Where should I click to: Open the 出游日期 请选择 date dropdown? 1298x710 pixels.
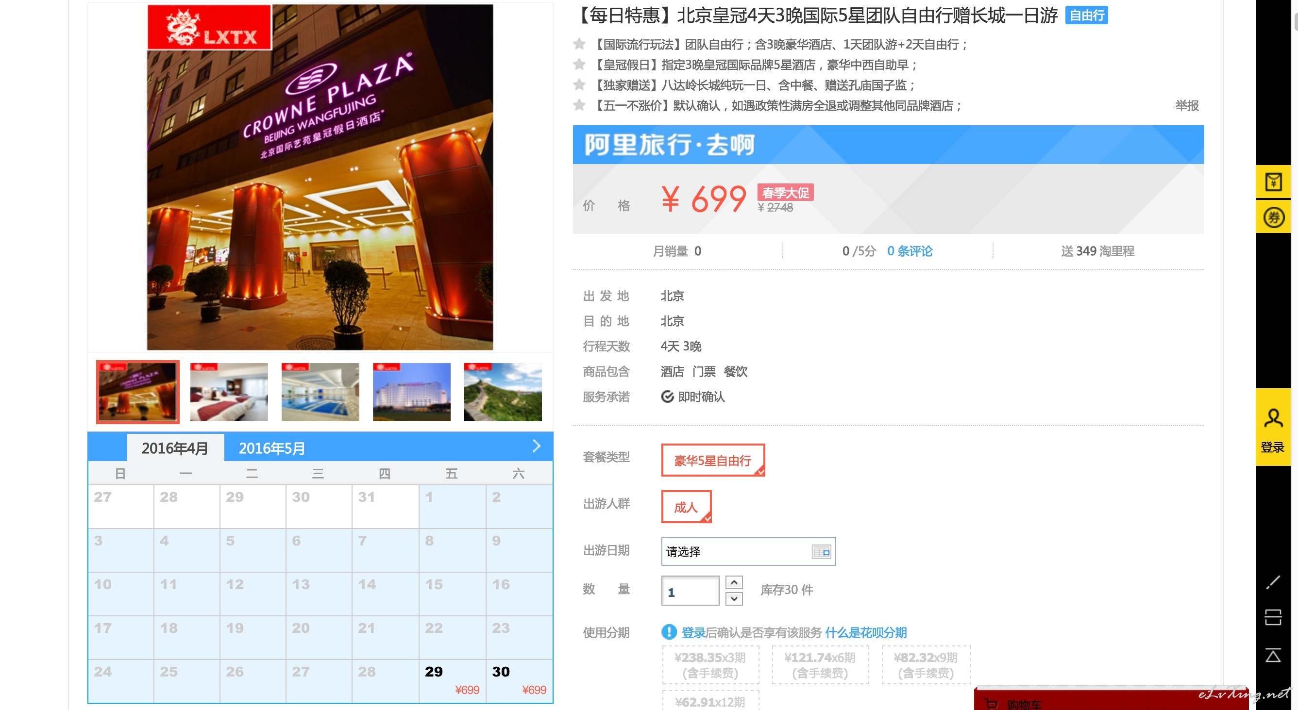point(748,552)
